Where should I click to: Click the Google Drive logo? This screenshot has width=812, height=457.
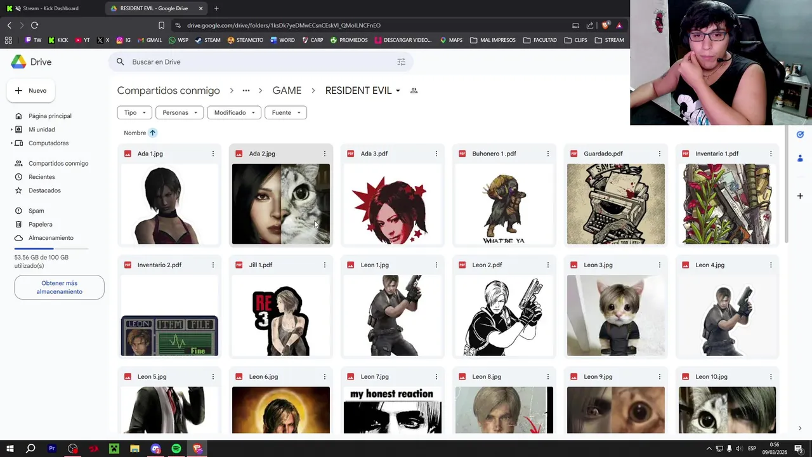point(18,62)
